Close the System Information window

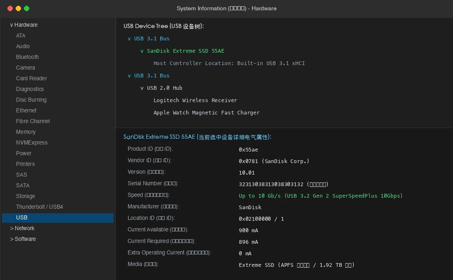(x=10, y=8)
